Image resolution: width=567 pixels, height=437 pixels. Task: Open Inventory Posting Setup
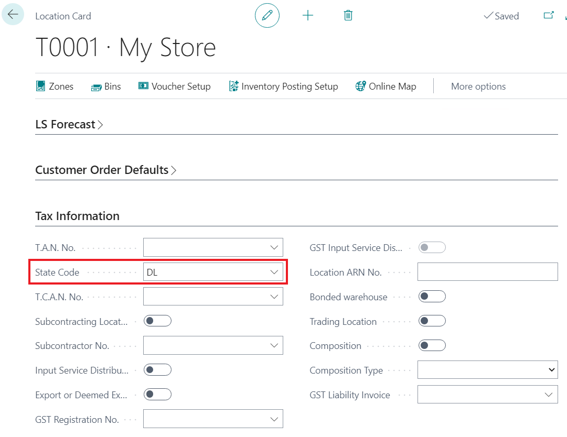pyautogui.click(x=284, y=86)
